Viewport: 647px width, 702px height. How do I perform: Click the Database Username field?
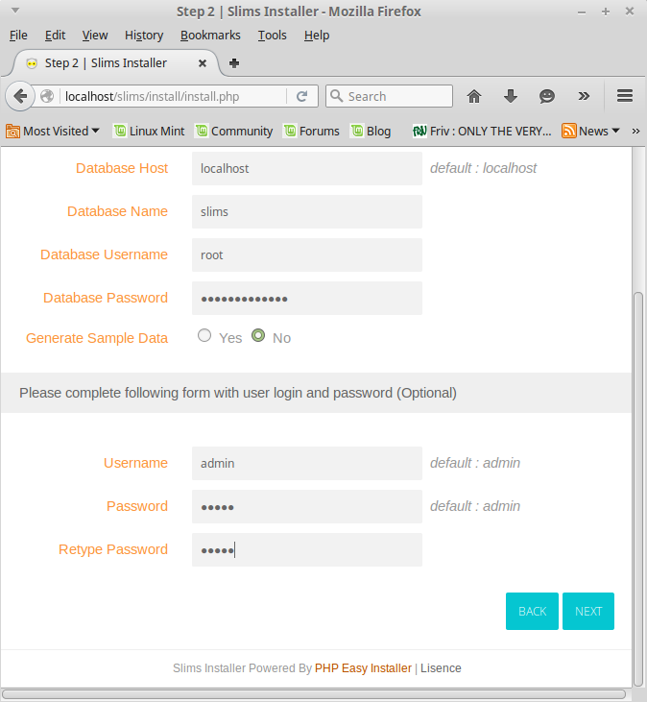click(307, 254)
